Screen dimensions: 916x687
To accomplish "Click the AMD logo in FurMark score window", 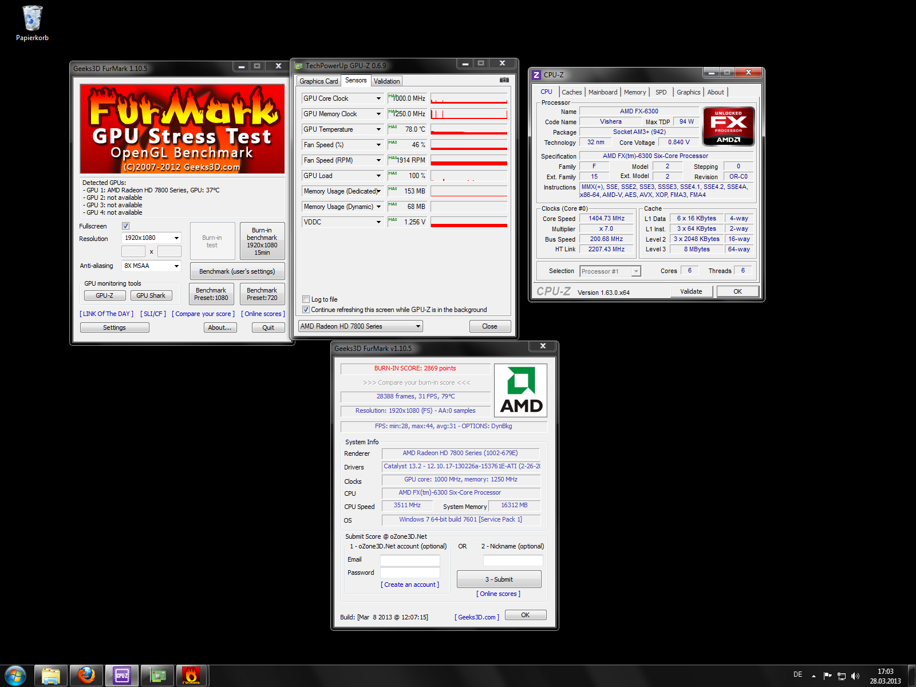I will coord(521,390).
